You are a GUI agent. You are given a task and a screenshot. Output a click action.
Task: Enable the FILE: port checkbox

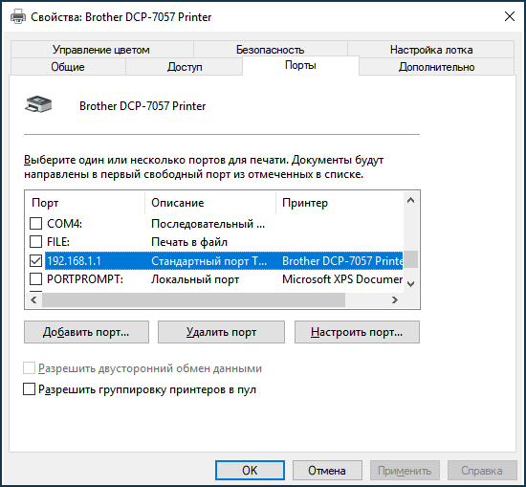click(36, 241)
